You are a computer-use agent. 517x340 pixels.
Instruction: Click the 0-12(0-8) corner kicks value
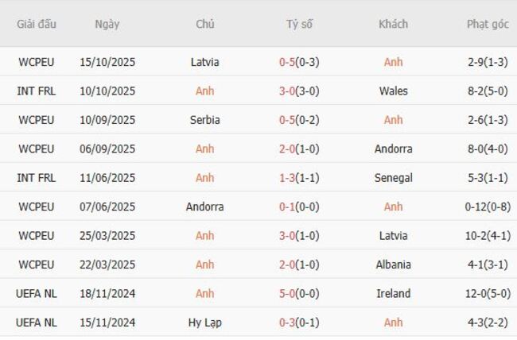pyautogui.click(x=488, y=207)
